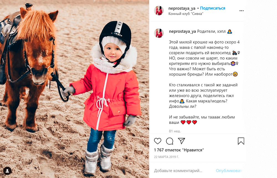Screen dimensions: 277x178
Task: Open avatar beside the caption text
Action: (159, 33)
